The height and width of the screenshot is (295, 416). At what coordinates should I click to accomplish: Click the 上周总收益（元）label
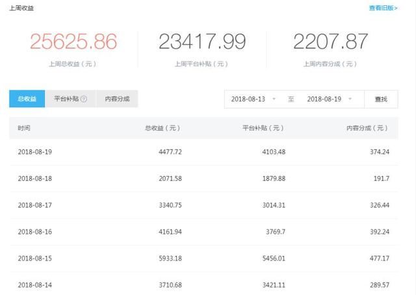point(72,64)
